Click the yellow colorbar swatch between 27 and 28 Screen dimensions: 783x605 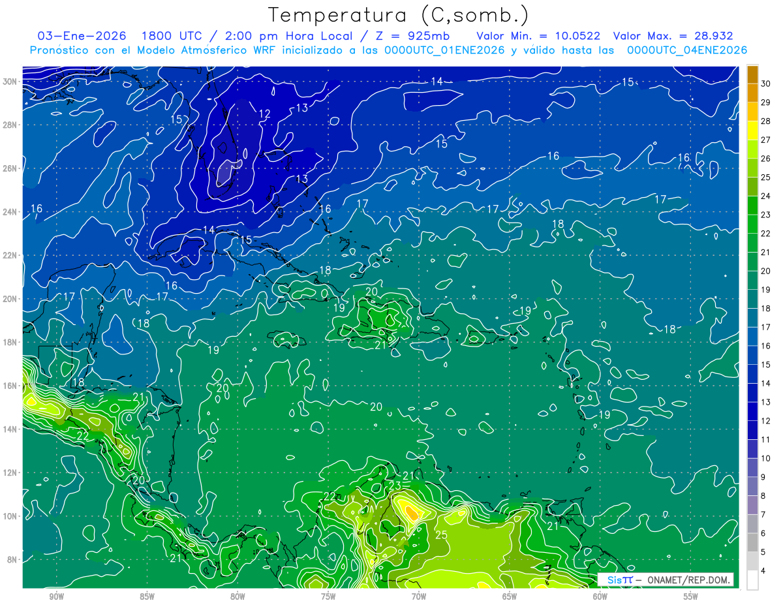(x=752, y=131)
